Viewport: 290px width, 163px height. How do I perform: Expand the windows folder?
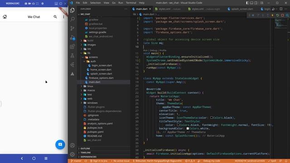tap(92, 103)
